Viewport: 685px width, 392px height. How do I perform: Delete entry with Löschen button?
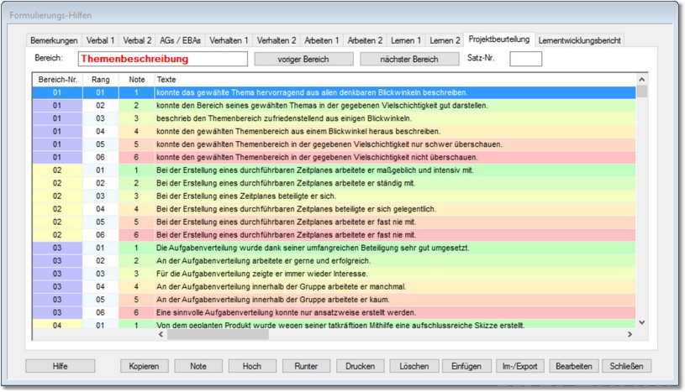414,366
